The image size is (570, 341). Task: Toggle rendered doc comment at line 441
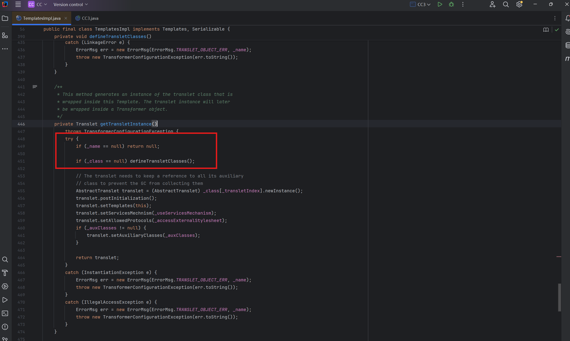35,87
